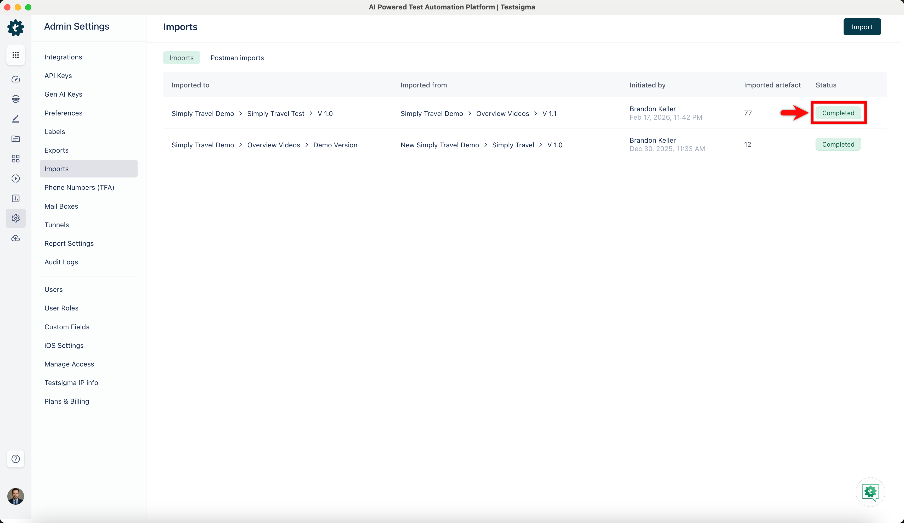
Task: Open the Testsigma chat assistant widget
Action: tap(870, 492)
